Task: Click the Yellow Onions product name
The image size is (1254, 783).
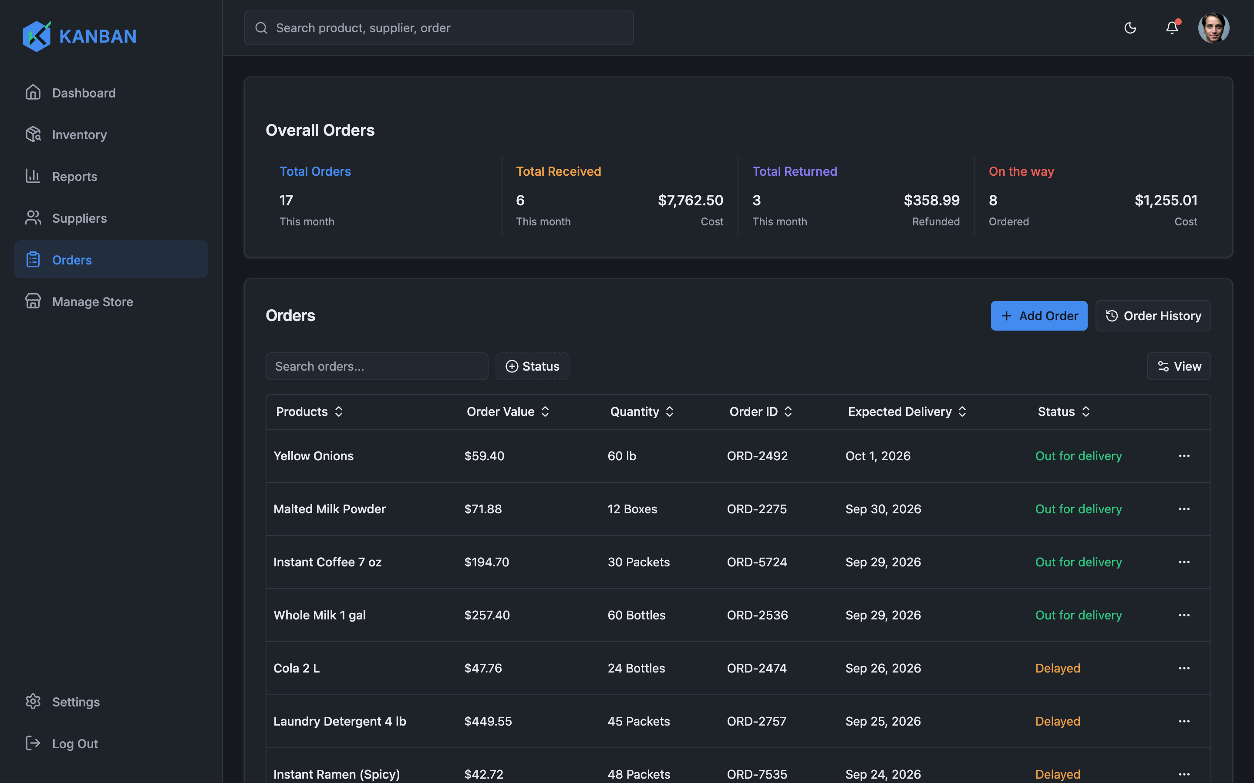Action: [313, 456]
